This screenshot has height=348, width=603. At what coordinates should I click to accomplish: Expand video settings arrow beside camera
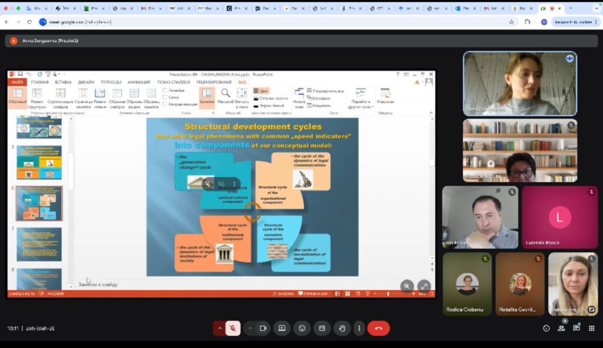tap(250, 328)
